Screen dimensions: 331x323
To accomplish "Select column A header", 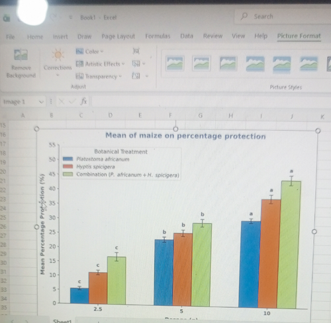I will [x=23, y=116].
